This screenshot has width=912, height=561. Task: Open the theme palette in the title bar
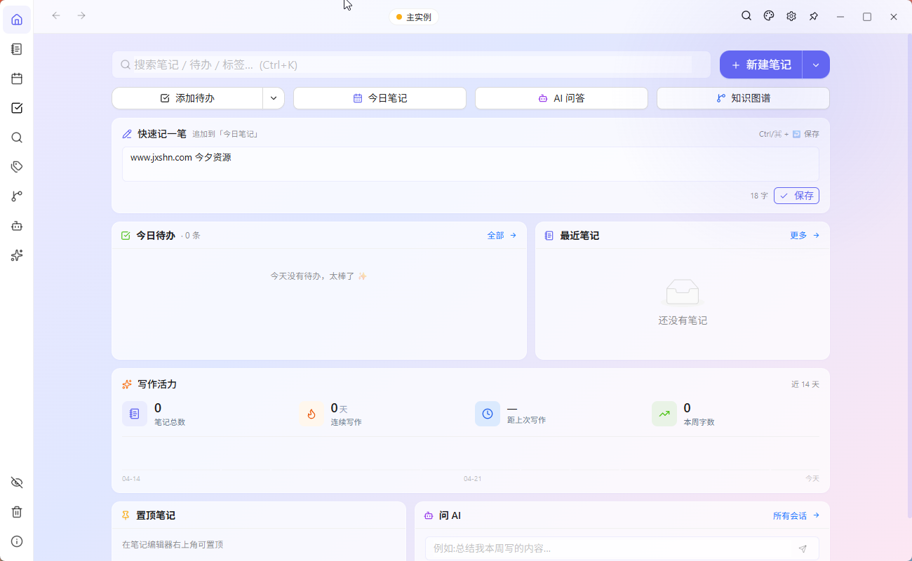pyautogui.click(x=768, y=15)
